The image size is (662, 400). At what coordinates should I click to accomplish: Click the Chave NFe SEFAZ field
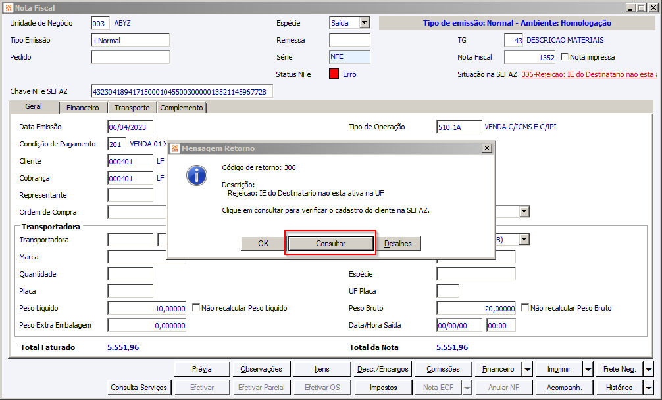[x=182, y=91]
